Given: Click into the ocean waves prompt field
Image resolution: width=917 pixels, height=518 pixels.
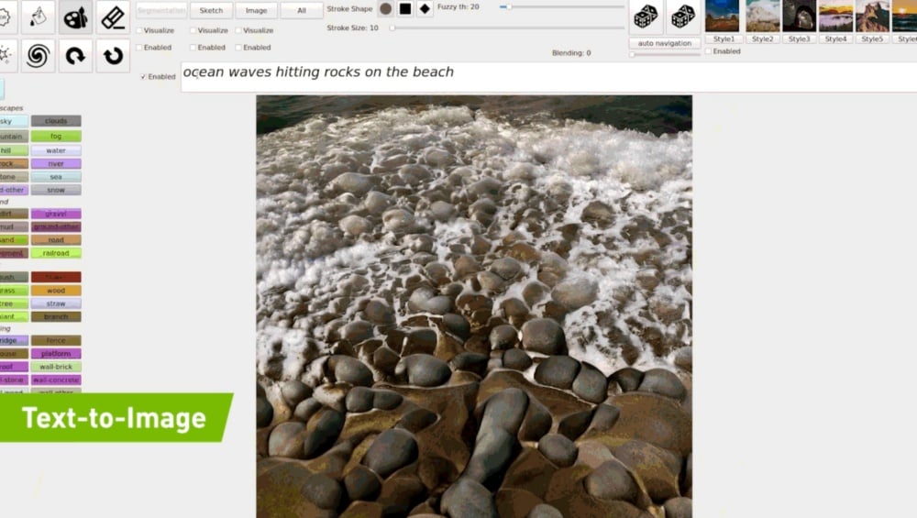Looking at the screenshot, I should [548, 77].
